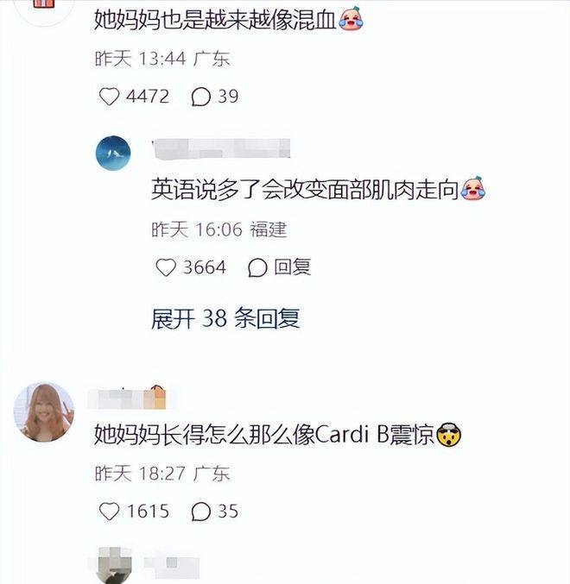Click the 回复 reply text button
Image resolution: width=570 pixels, height=584 pixels.
point(293,267)
